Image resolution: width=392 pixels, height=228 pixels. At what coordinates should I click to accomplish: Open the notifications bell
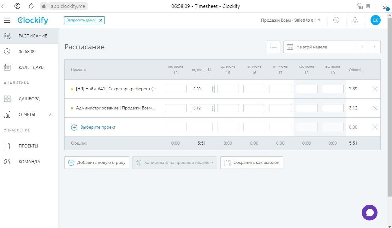click(x=355, y=20)
